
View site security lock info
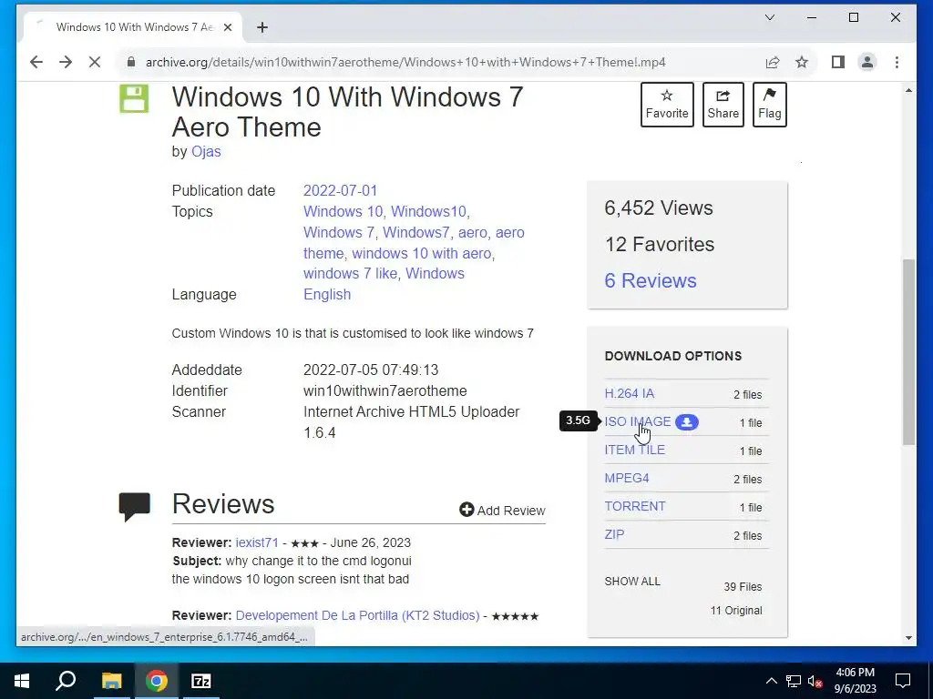click(131, 62)
